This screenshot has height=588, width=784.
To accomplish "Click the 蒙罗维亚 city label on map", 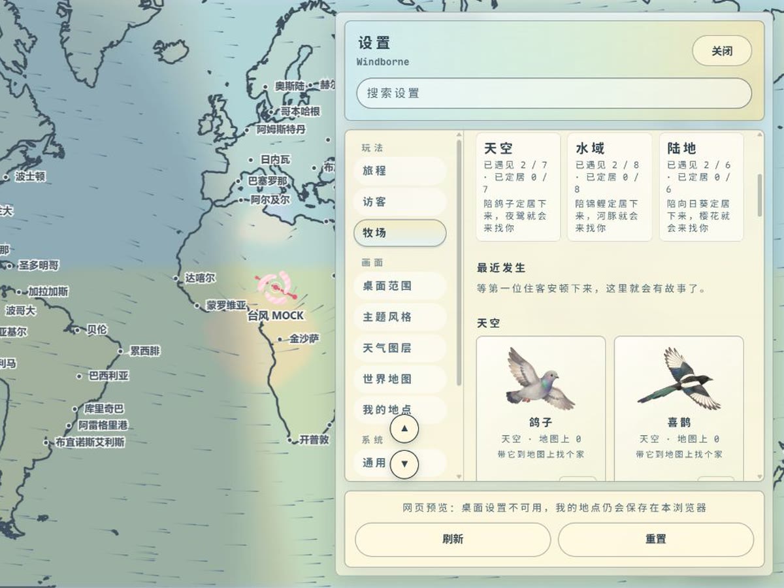I will pos(226,305).
